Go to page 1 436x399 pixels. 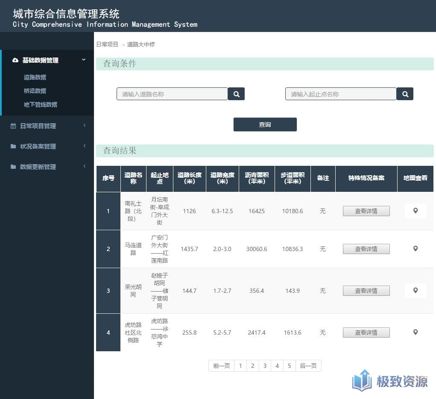[x=240, y=366]
